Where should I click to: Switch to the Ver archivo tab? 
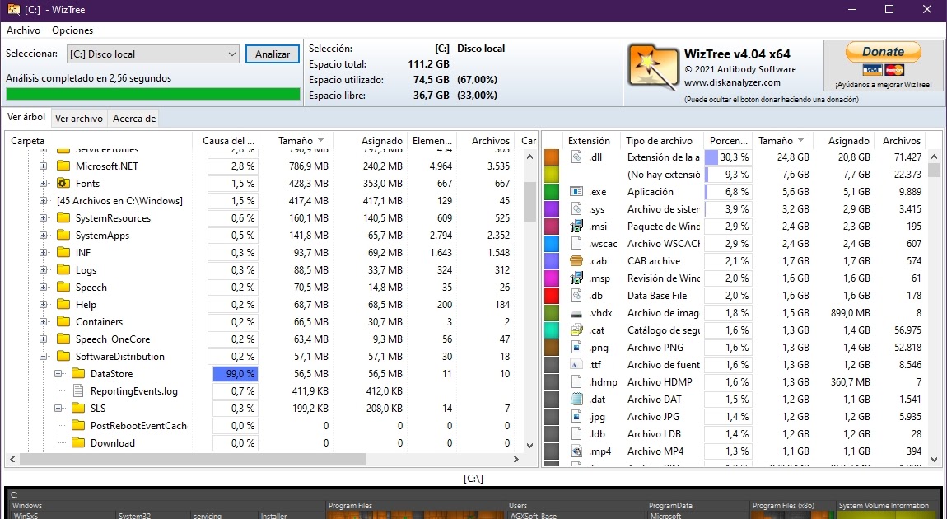[x=78, y=118]
